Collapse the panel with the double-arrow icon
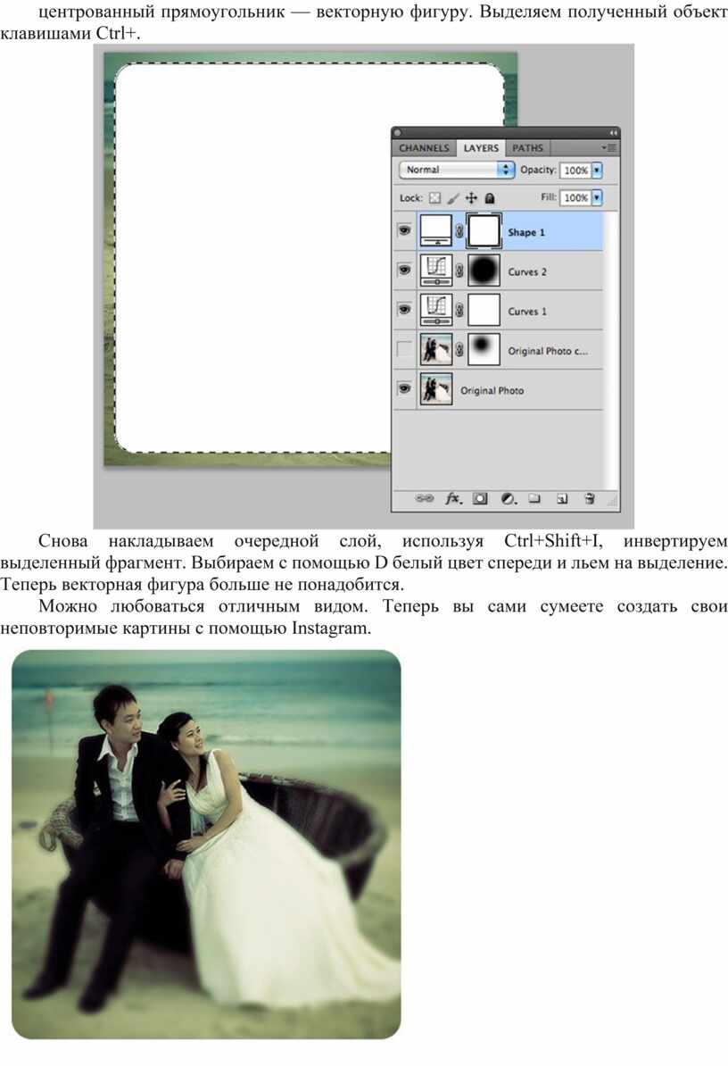728x1066 pixels. [x=613, y=132]
